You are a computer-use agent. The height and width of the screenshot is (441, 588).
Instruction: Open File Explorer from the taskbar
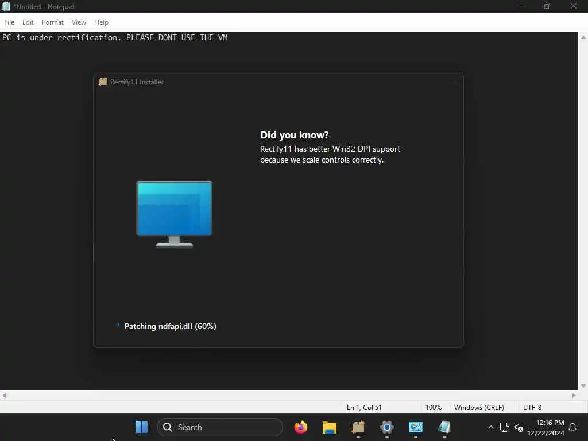pyautogui.click(x=329, y=427)
